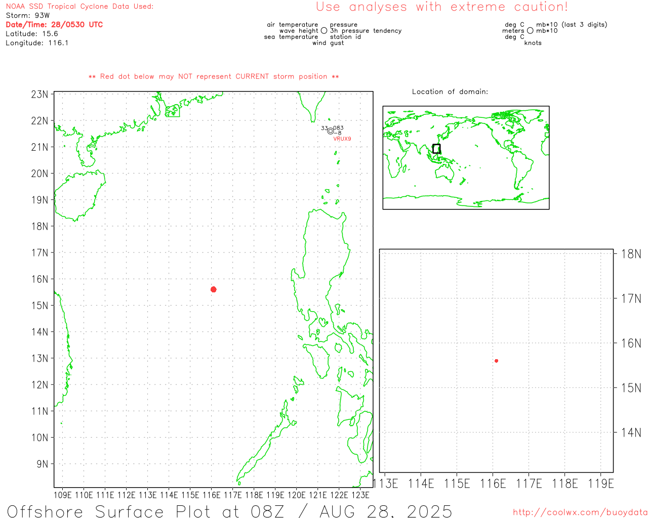Click the 'knots' units label
This screenshot has height=518, width=648.
533,43
